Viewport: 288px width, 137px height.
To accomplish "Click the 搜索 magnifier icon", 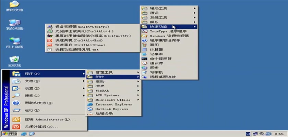I will coord(16,96).
